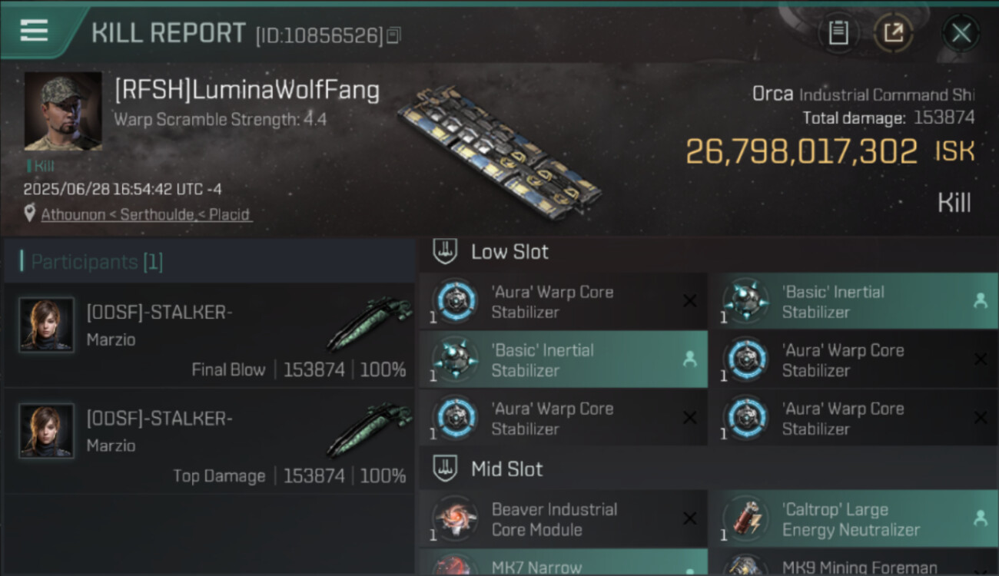This screenshot has height=576, width=999.
Task: Click the person icon on the left 'Basic' Inertial Stabilizer
Action: pyautogui.click(x=690, y=359)
